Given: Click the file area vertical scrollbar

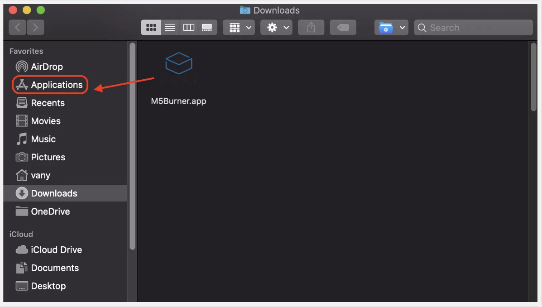Looking at the screenshot, I should pos(534,77).
